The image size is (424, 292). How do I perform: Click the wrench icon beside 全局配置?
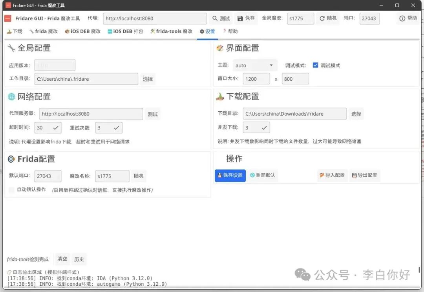tap(11, 48)
